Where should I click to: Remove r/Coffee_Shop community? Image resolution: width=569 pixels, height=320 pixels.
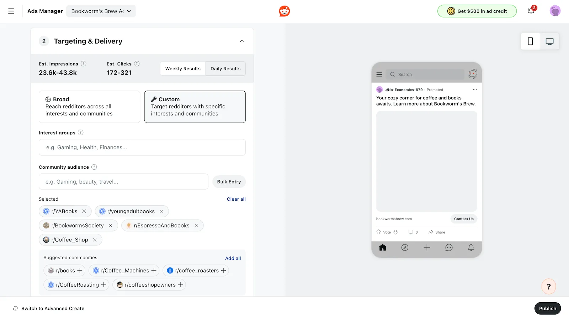[95, 240]
